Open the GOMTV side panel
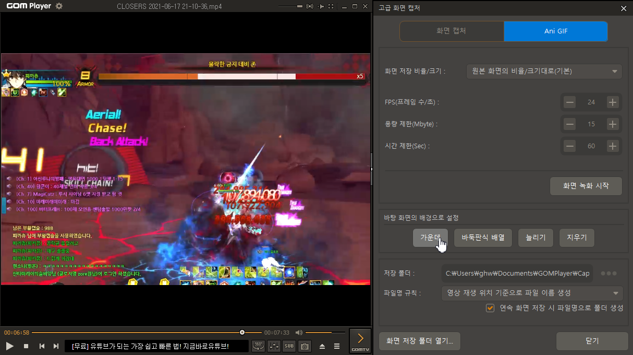The height and width of the screenshot is (355, 633). tap(360, 340)
